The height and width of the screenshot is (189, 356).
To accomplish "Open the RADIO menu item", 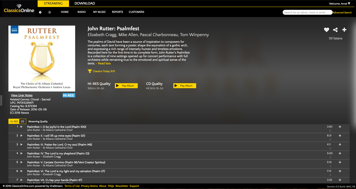I will (82, 12).
